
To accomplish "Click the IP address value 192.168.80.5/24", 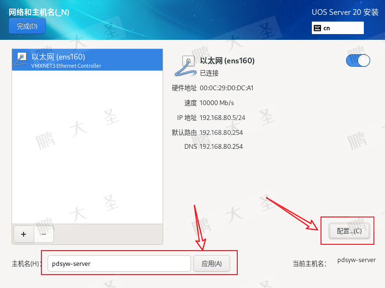I will coord(222,118).
